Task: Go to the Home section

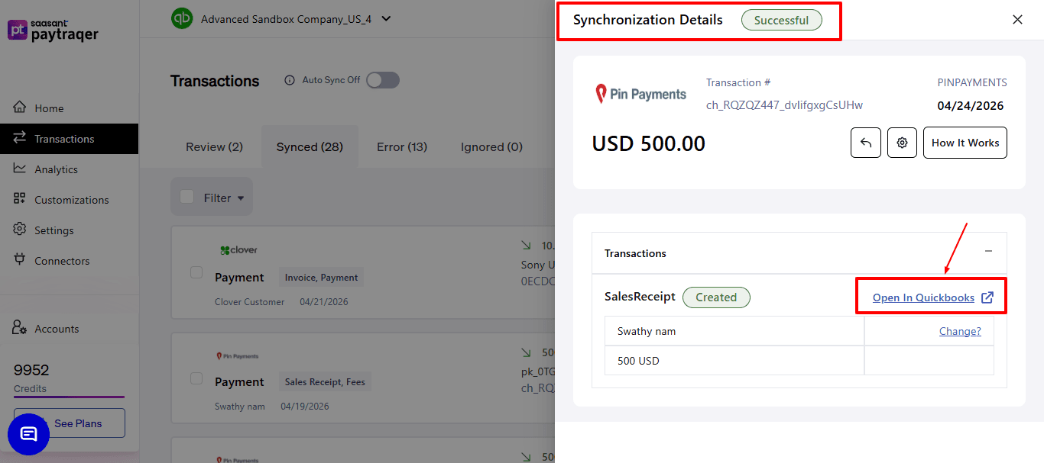Action: click(x=49, y=108)
